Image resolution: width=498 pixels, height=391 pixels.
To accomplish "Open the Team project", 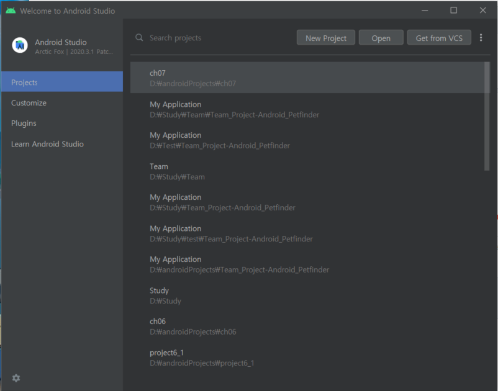I will pyautogui.click(x=307, y=171).
